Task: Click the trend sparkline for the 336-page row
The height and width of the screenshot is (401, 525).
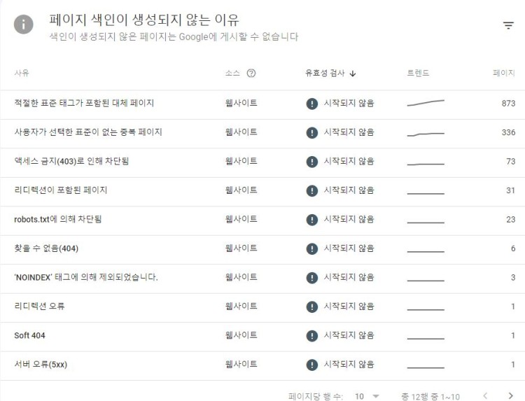Action: click(426, 133)
